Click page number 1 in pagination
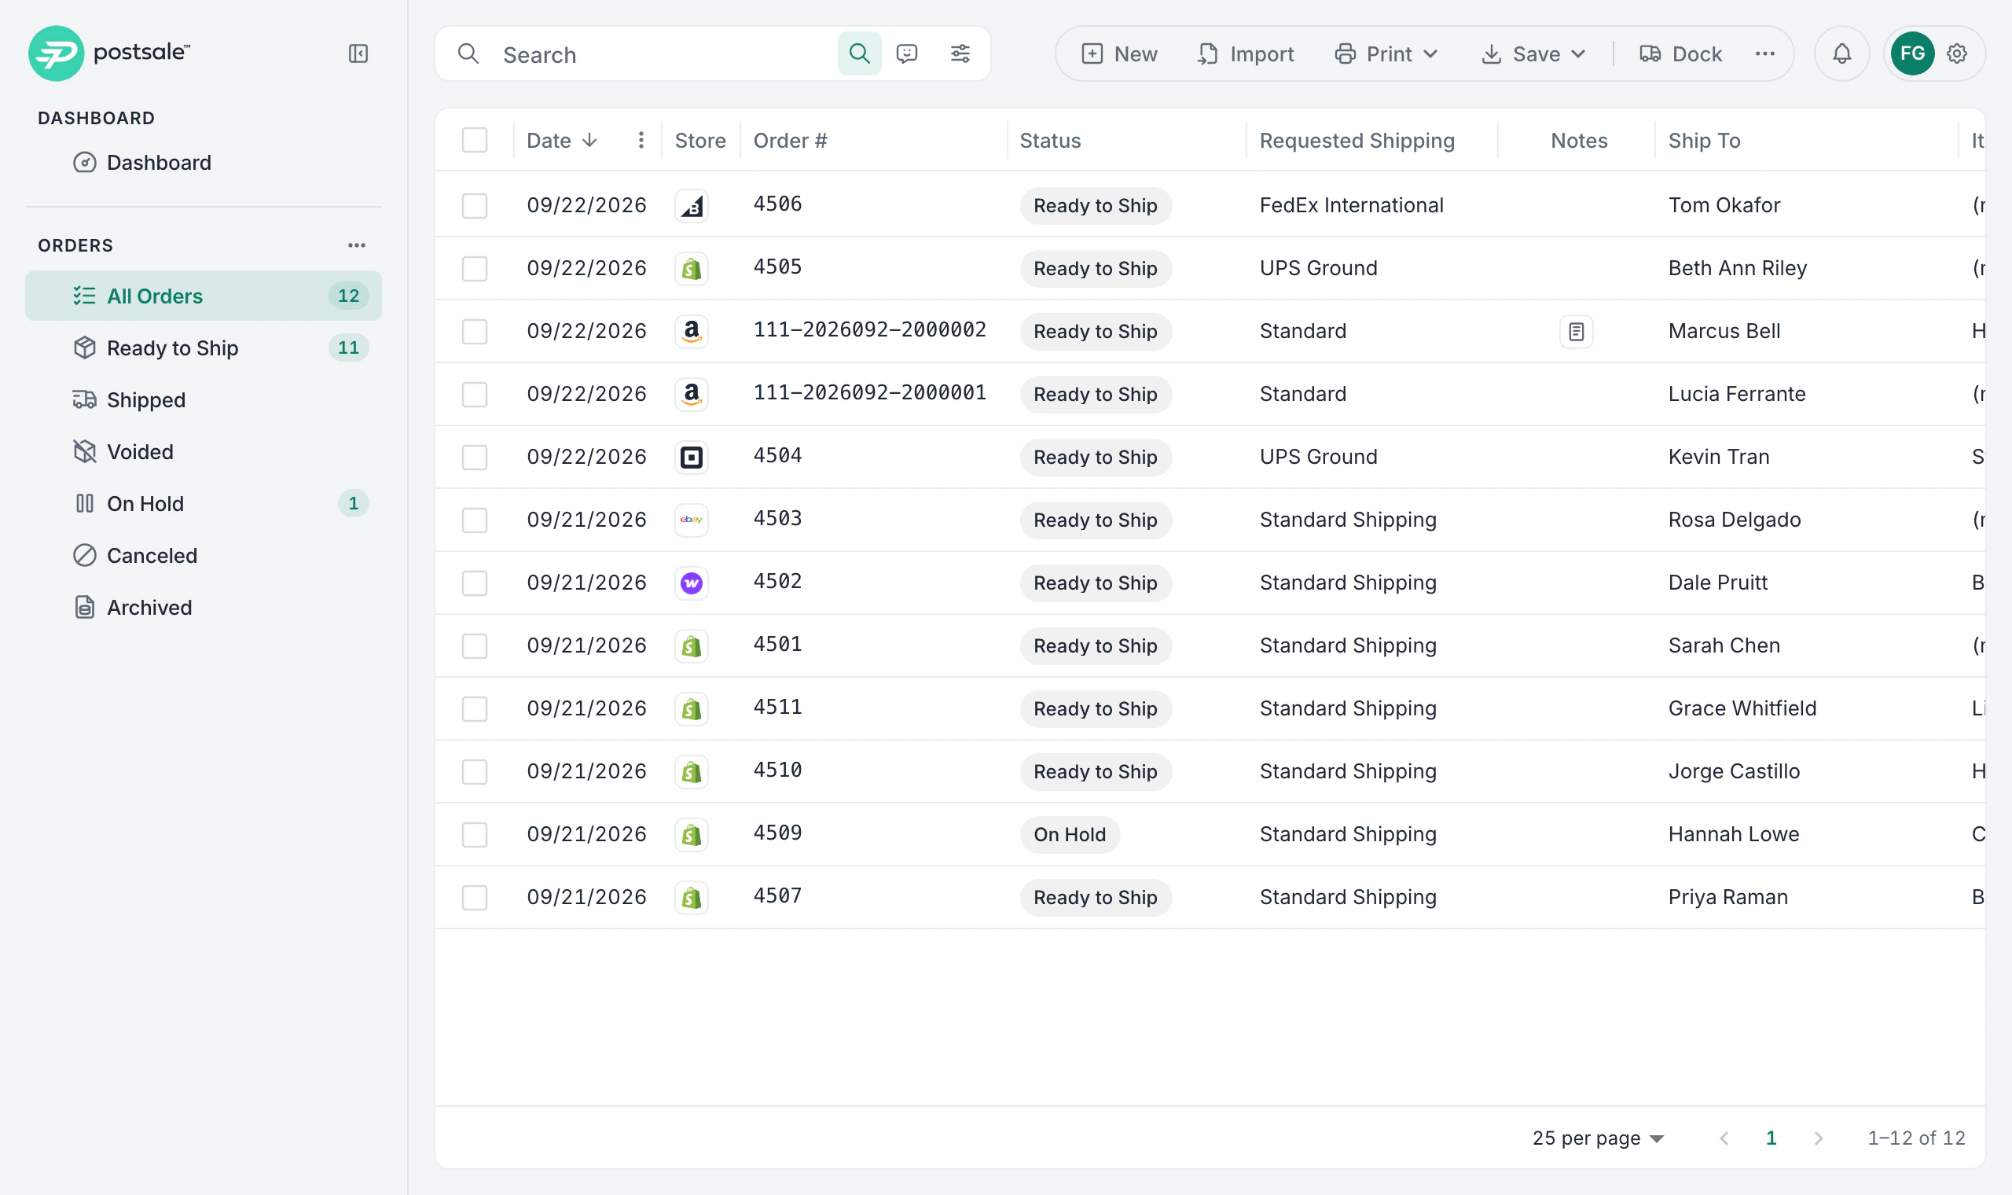The height and width of the screenshot is (1195, 2012). tap(1771, 1138)
